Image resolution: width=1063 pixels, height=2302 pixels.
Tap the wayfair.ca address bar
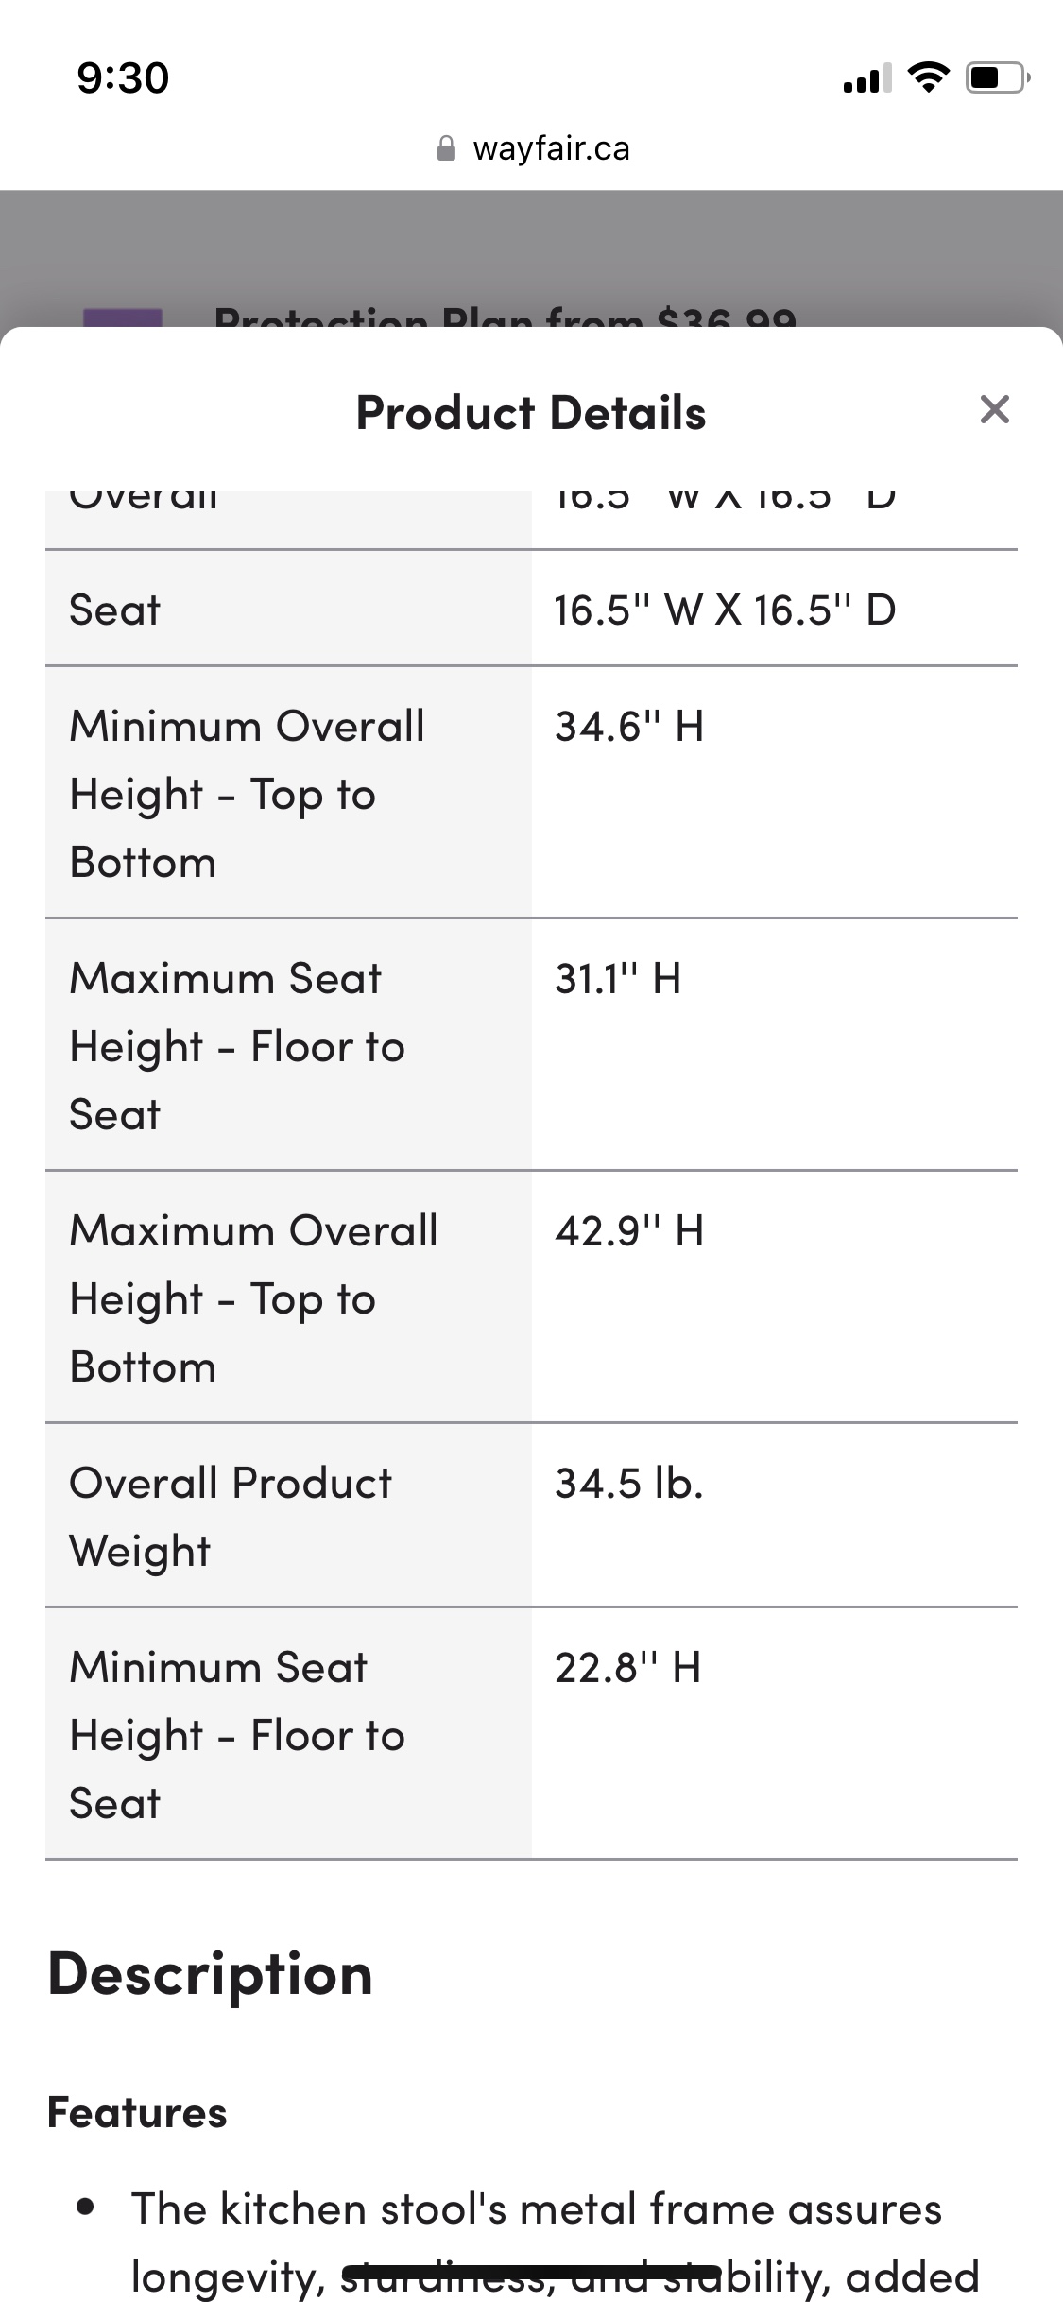pyautogui.click(x=532, y=148)
